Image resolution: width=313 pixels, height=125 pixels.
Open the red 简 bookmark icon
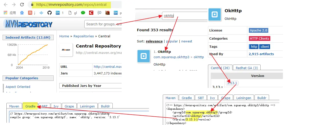coord(30,12)
